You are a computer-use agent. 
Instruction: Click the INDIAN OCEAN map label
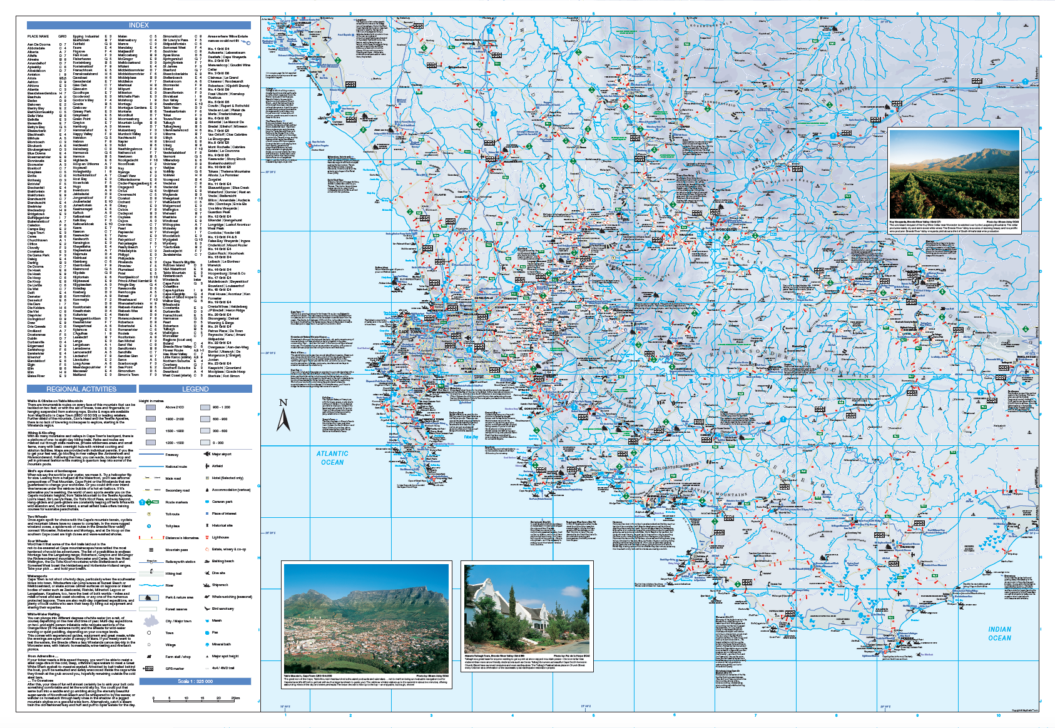999,634
